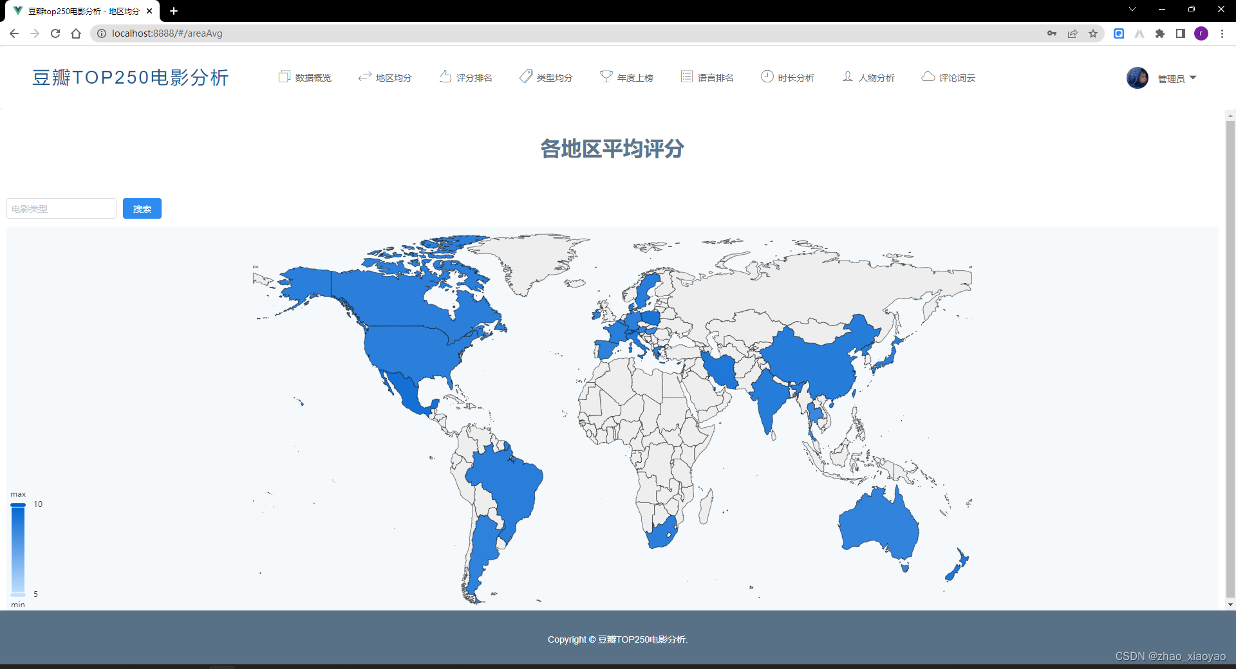The height and width of the screenshot is (669, 1236).
Task: Open the site info dropdown in address bar
Action: 102,33
